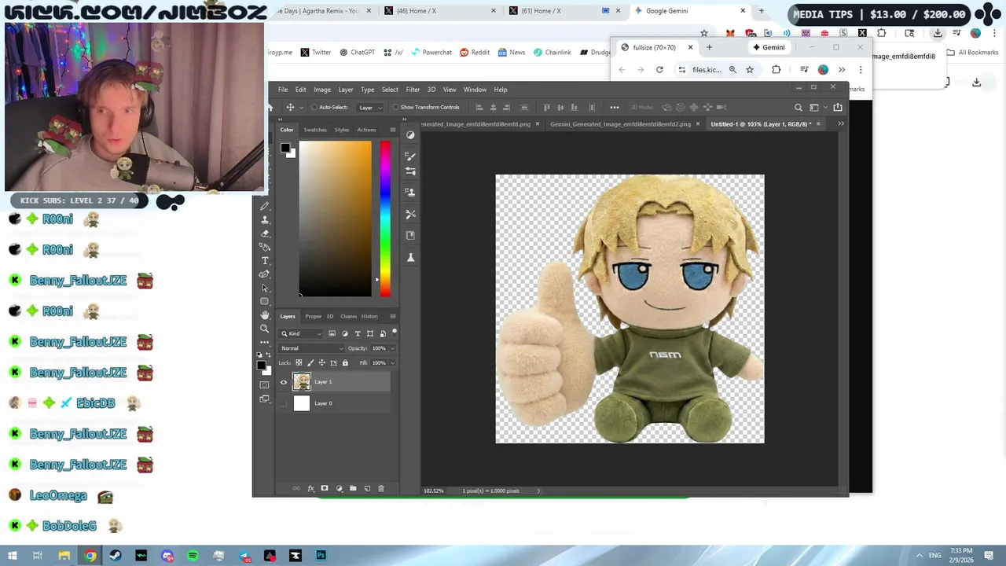The height and width of the screenshot is (566, 1006).
Task: Select the Hand tool
Action: pos(264,314)
